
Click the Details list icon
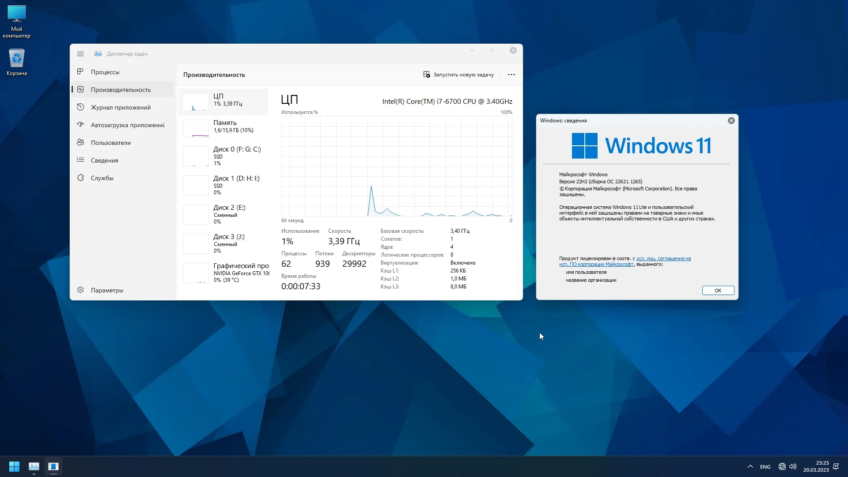pyautogui.click(x=80, y=160)
